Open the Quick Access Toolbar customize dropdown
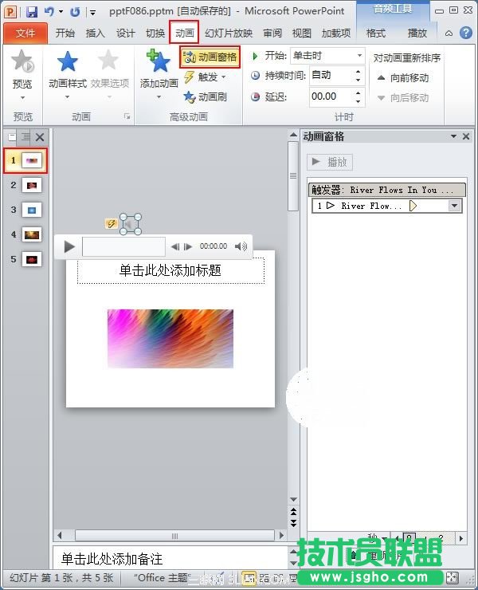 (x=92, y=13)
